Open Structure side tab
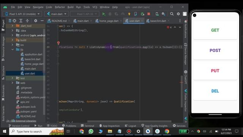 3,73
